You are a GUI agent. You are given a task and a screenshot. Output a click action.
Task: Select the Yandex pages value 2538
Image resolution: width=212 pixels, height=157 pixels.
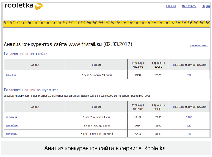coord(138,75)
